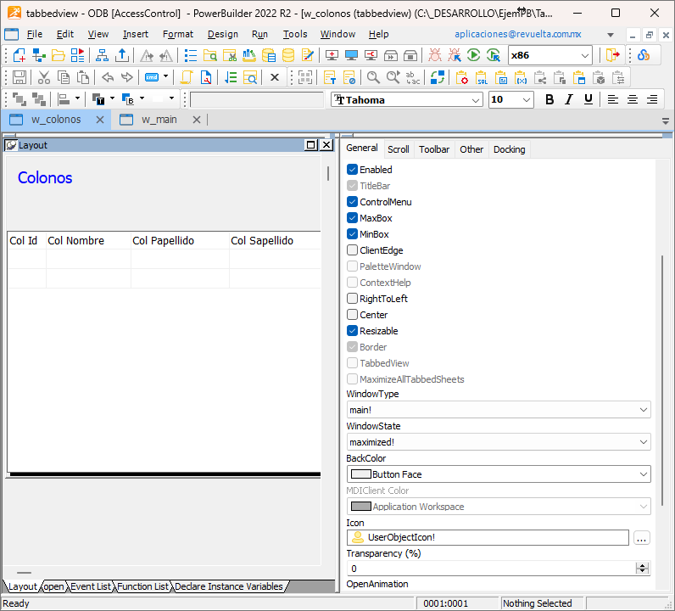Click the Icon browse ellipsis button
This screenshot has height=611, width=675.
click(x=641, y=538)
